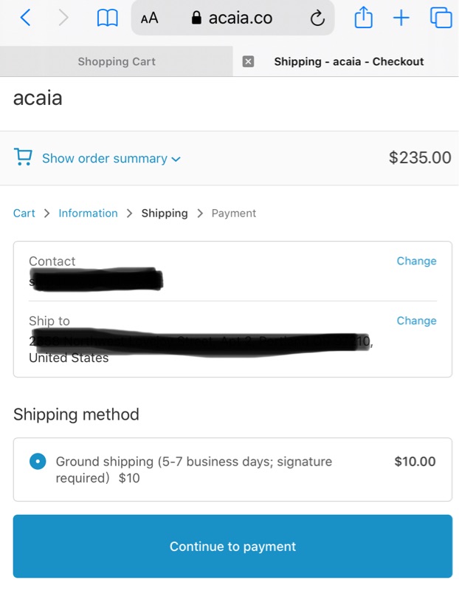Click the shopping cart icon
This screenshot has height=591, width=459.
point(23,157)
